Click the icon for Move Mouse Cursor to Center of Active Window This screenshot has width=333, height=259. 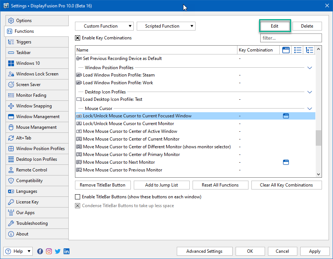(79, 131)
